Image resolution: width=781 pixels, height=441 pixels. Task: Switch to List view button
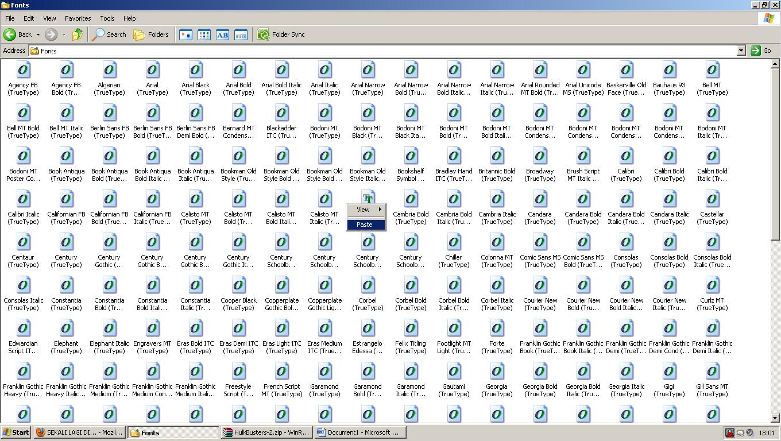(x=204, y=35)
